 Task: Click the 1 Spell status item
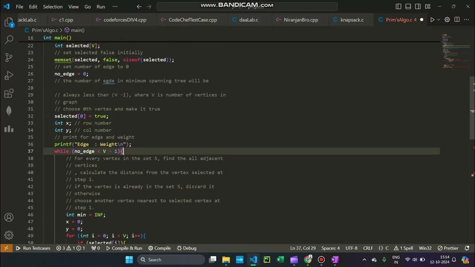(404, 248)
